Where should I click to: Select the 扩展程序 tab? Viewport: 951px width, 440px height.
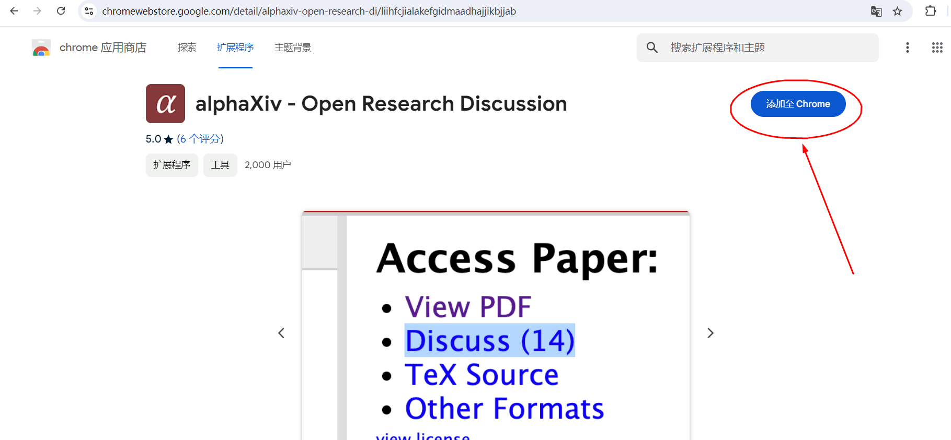235,47
